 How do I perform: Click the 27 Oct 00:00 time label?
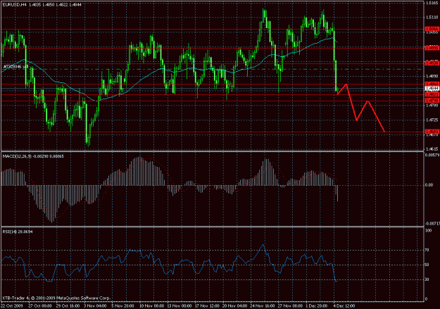point(40,305)
